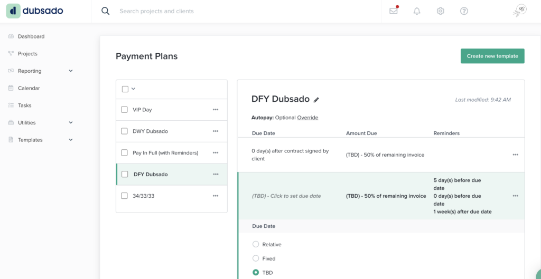
Task: Open options for DFY Dubsado plan
Action: (x=216, y=174)
